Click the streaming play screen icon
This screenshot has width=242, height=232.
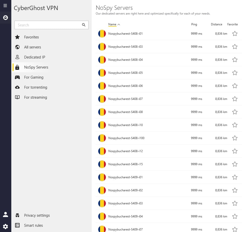(x=17, y=97)
